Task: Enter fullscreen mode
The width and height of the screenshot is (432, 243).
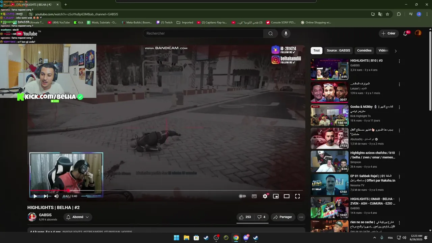Action: point(297,196)
